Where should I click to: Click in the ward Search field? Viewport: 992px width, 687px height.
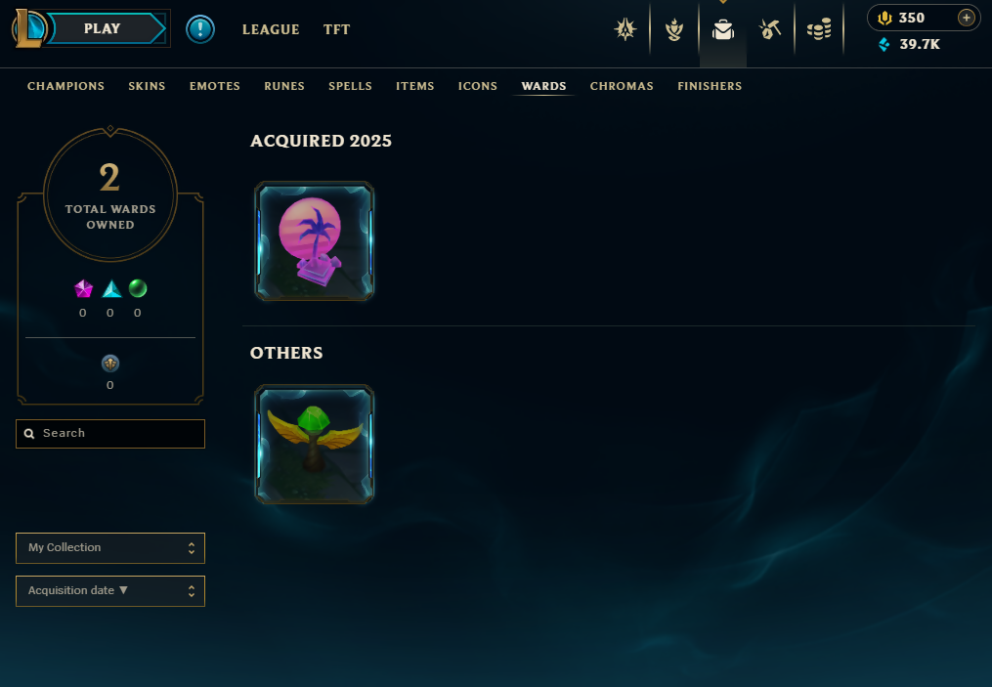point(110,433)
